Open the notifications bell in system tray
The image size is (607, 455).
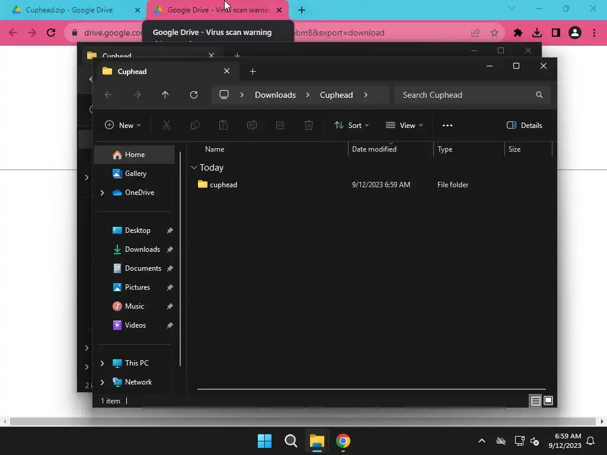590,441
